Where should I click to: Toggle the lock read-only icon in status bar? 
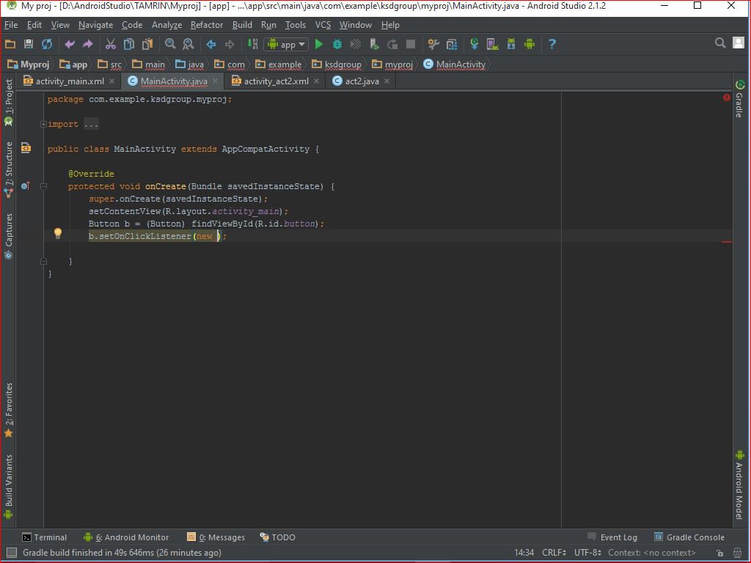[x=720, y=553]
